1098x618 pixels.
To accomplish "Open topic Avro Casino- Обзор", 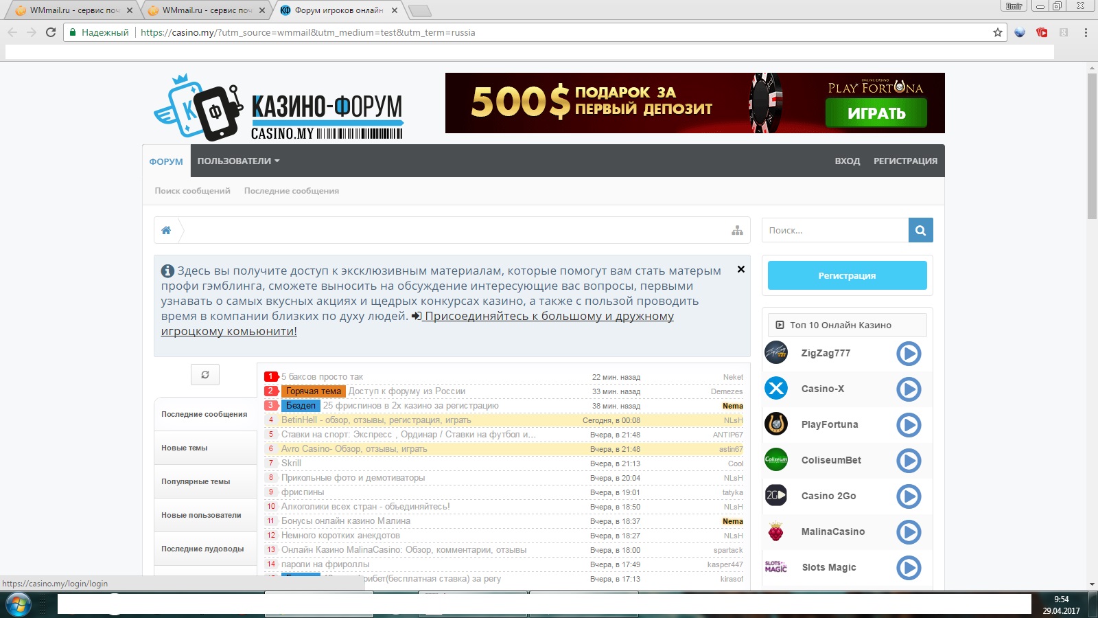I will 354,449.
